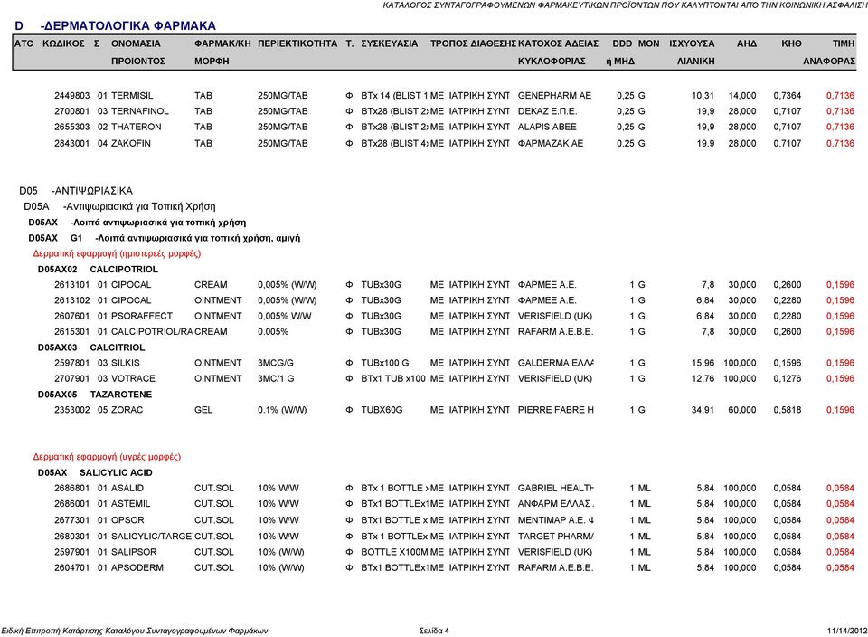Click GALDERMA license holder in SILKIS row
This screenshot has height=637, width=868.
coord(556,363)
